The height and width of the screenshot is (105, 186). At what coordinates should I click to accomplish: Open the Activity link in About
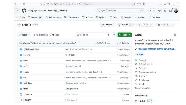tap(142, 68)
